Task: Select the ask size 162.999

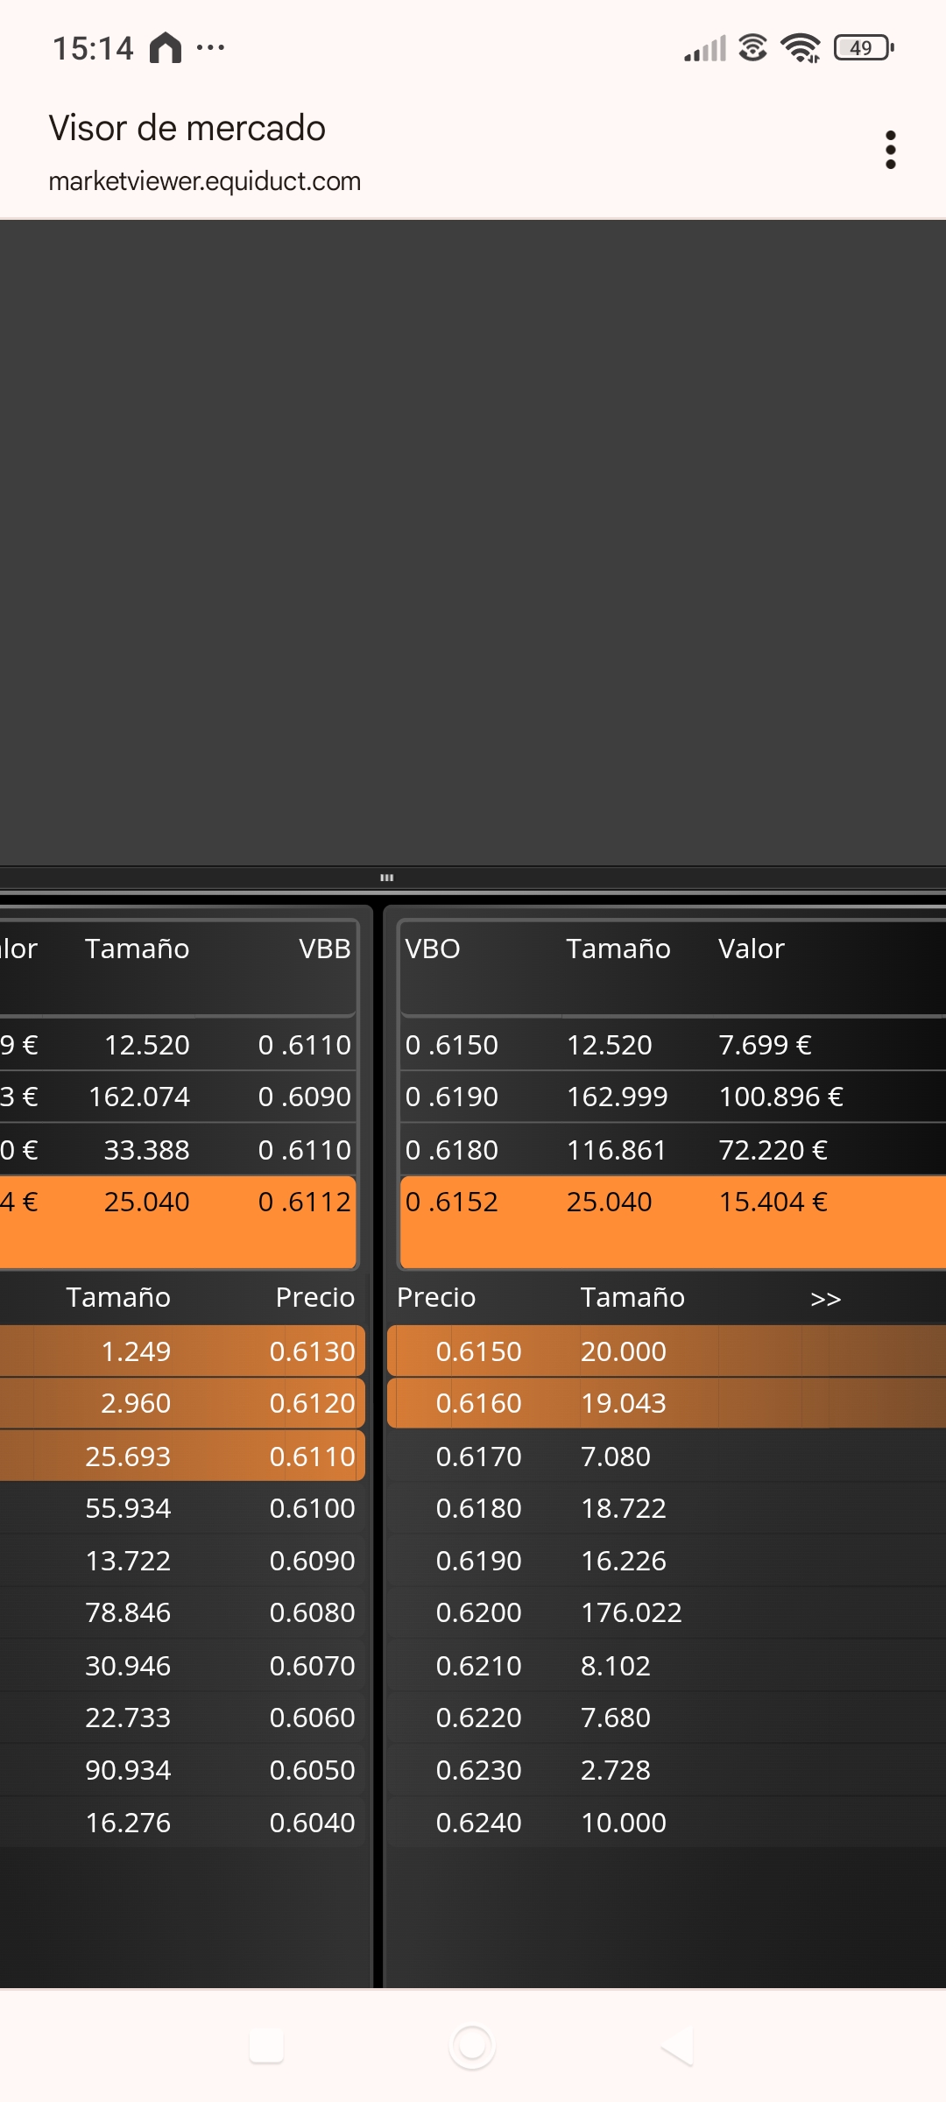Action: 617,1097
